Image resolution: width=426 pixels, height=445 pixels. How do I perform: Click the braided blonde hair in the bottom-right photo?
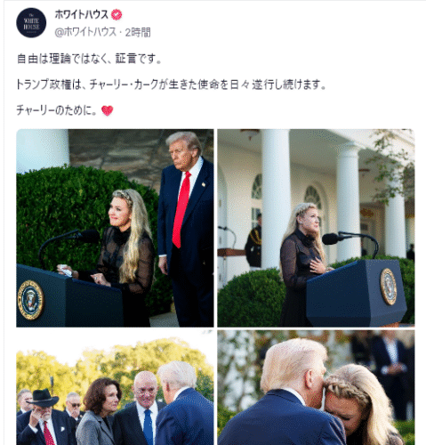(350, 389)
